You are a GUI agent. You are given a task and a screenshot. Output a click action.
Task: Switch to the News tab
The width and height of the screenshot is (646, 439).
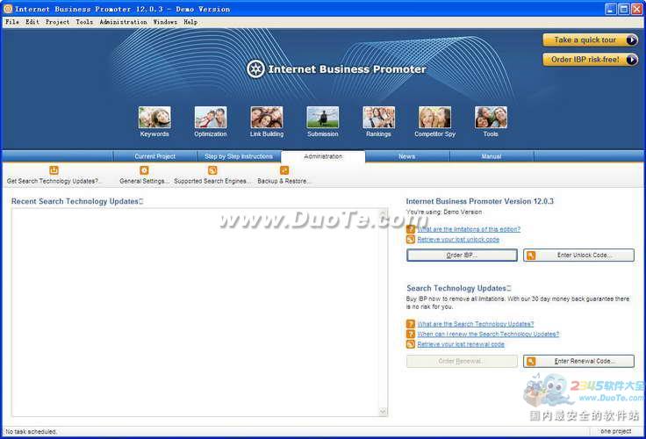click(x=407, y=156)
